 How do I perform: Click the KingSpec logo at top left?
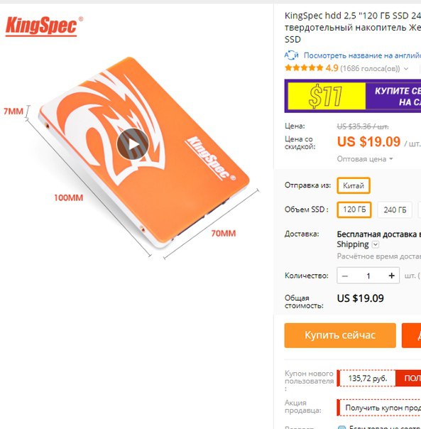(44, 26)
